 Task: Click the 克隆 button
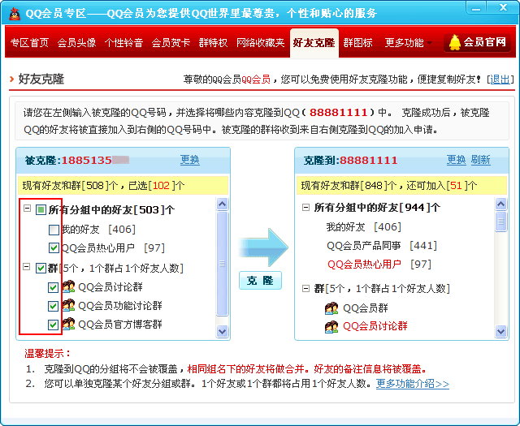[x=260, y=280]
